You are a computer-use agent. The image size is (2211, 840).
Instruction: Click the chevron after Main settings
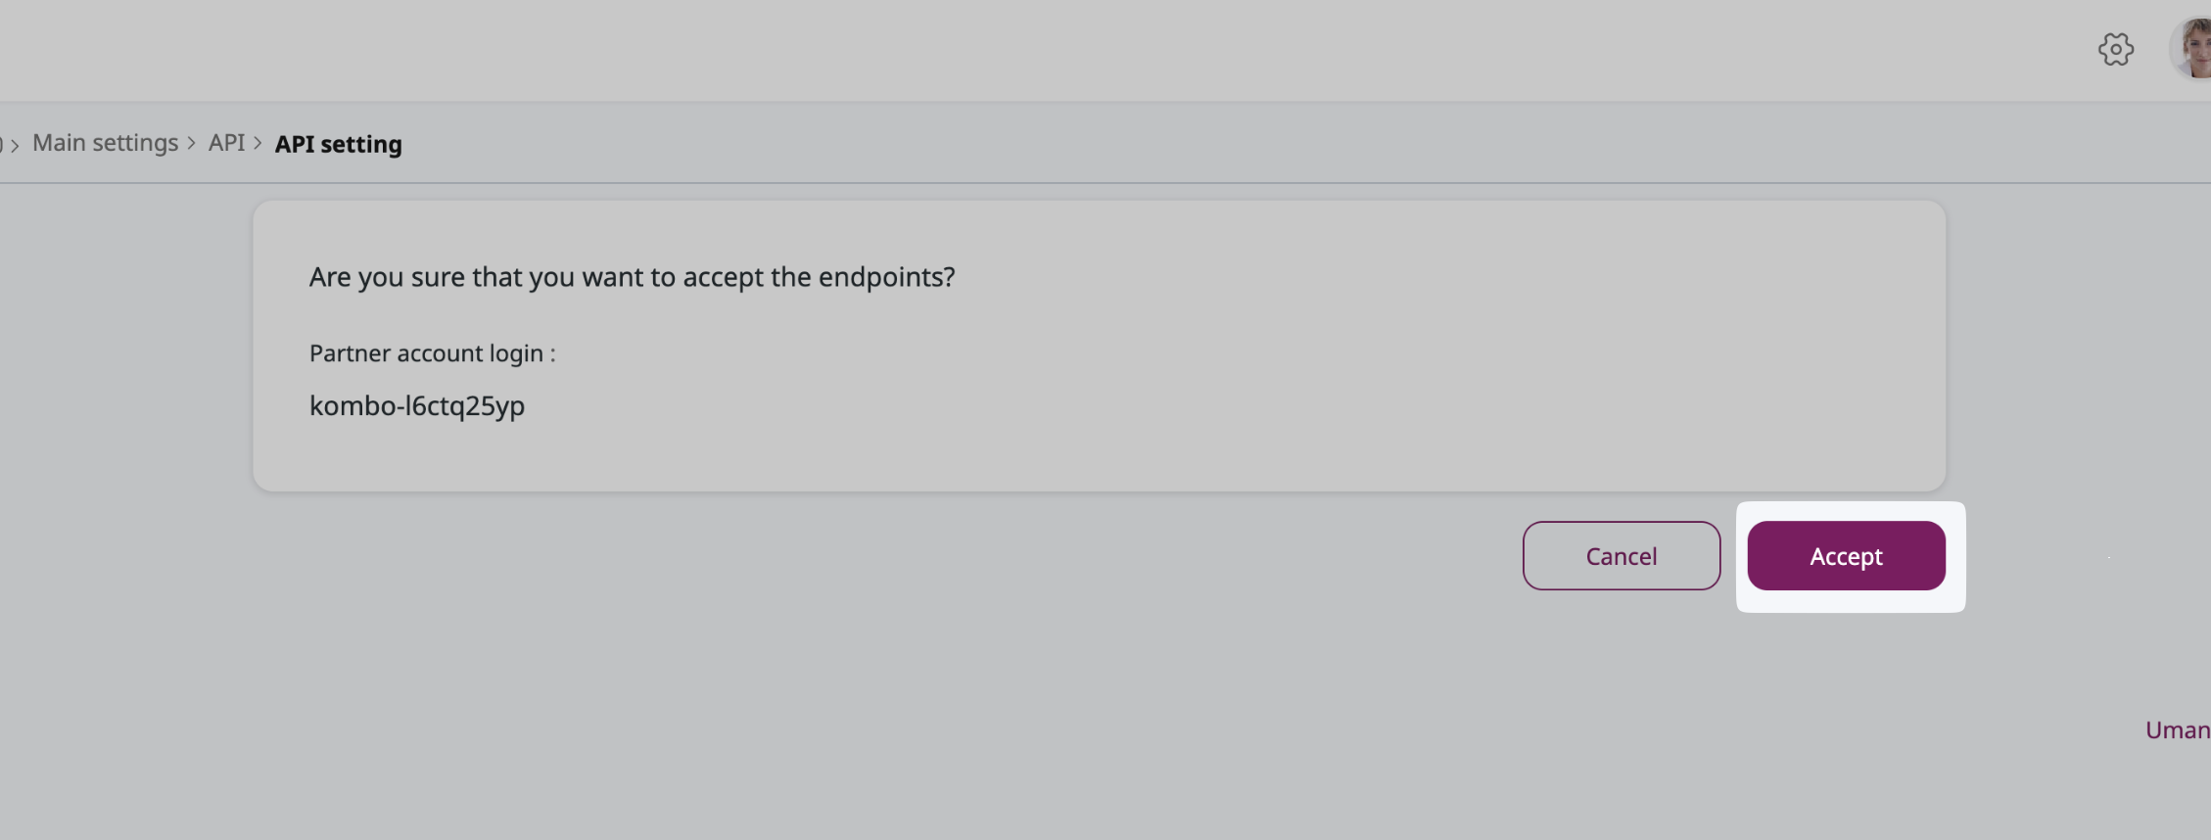click(192, 143)
